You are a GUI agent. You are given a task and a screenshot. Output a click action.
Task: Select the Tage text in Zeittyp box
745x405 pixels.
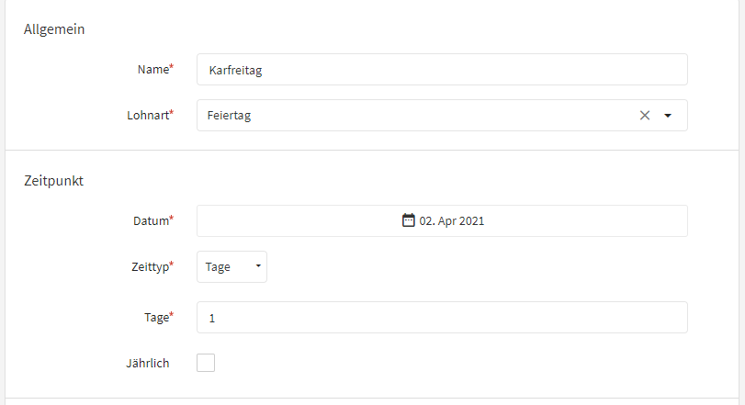(218, 267)
